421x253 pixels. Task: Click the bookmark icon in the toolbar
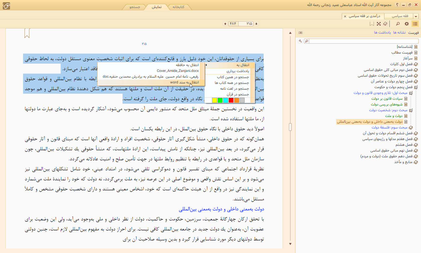[372, 24]
